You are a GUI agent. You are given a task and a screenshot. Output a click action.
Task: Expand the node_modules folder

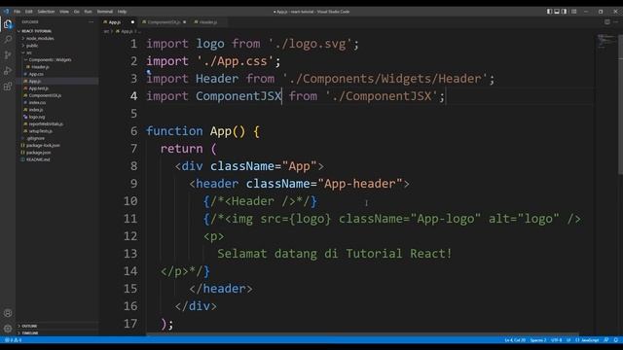point(40,39)
